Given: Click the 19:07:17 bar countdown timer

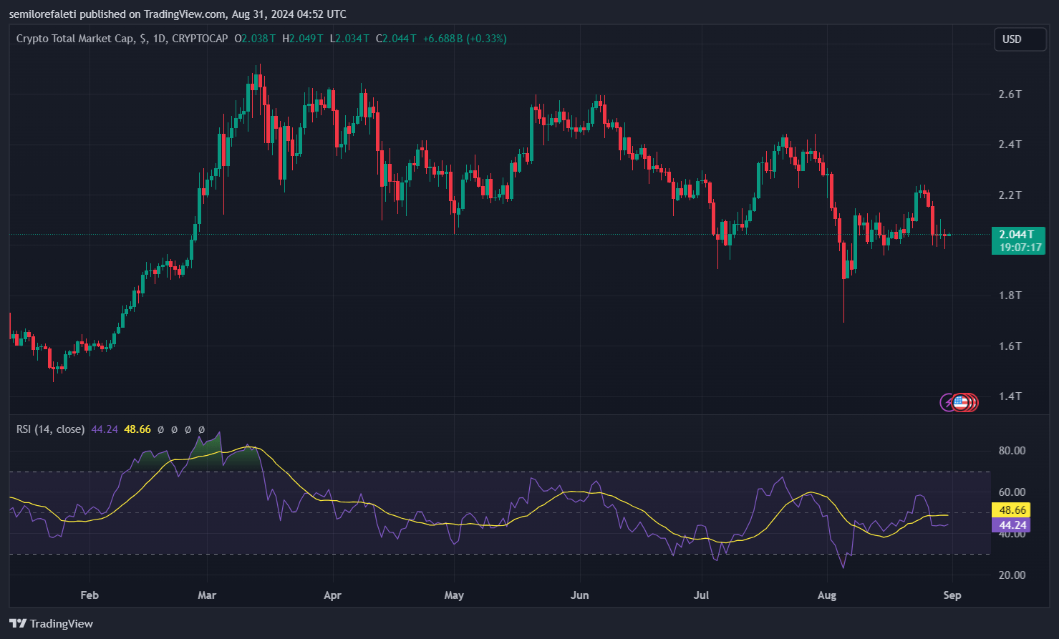Looking at the screenshot, I should [x=1017, y=247].
